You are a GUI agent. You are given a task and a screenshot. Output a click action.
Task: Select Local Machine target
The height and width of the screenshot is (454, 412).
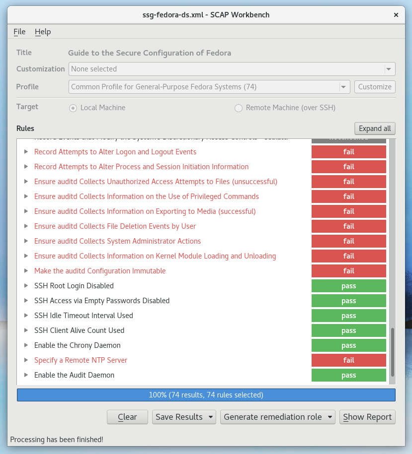(97, 108)
